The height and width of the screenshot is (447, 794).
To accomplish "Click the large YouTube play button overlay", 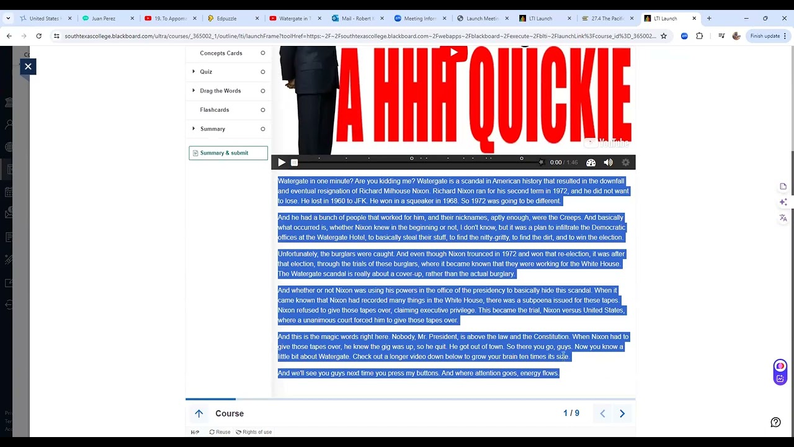I will [454, 53].
